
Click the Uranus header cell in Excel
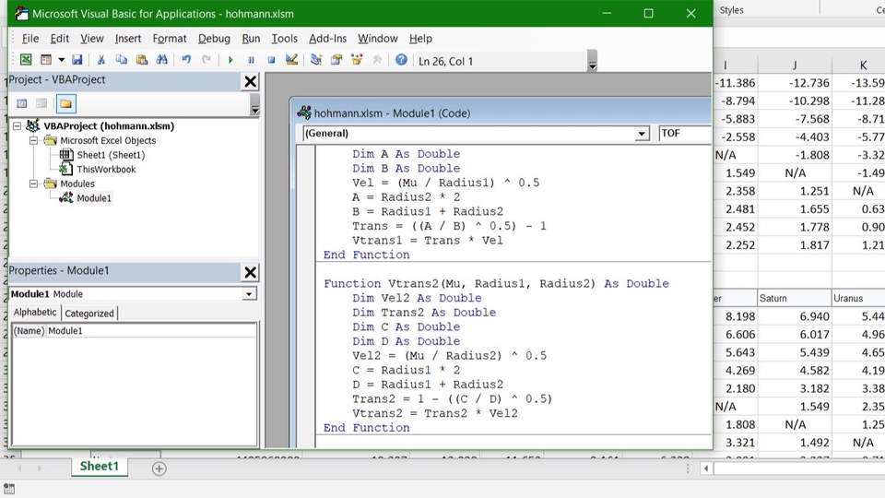[858, 298]
